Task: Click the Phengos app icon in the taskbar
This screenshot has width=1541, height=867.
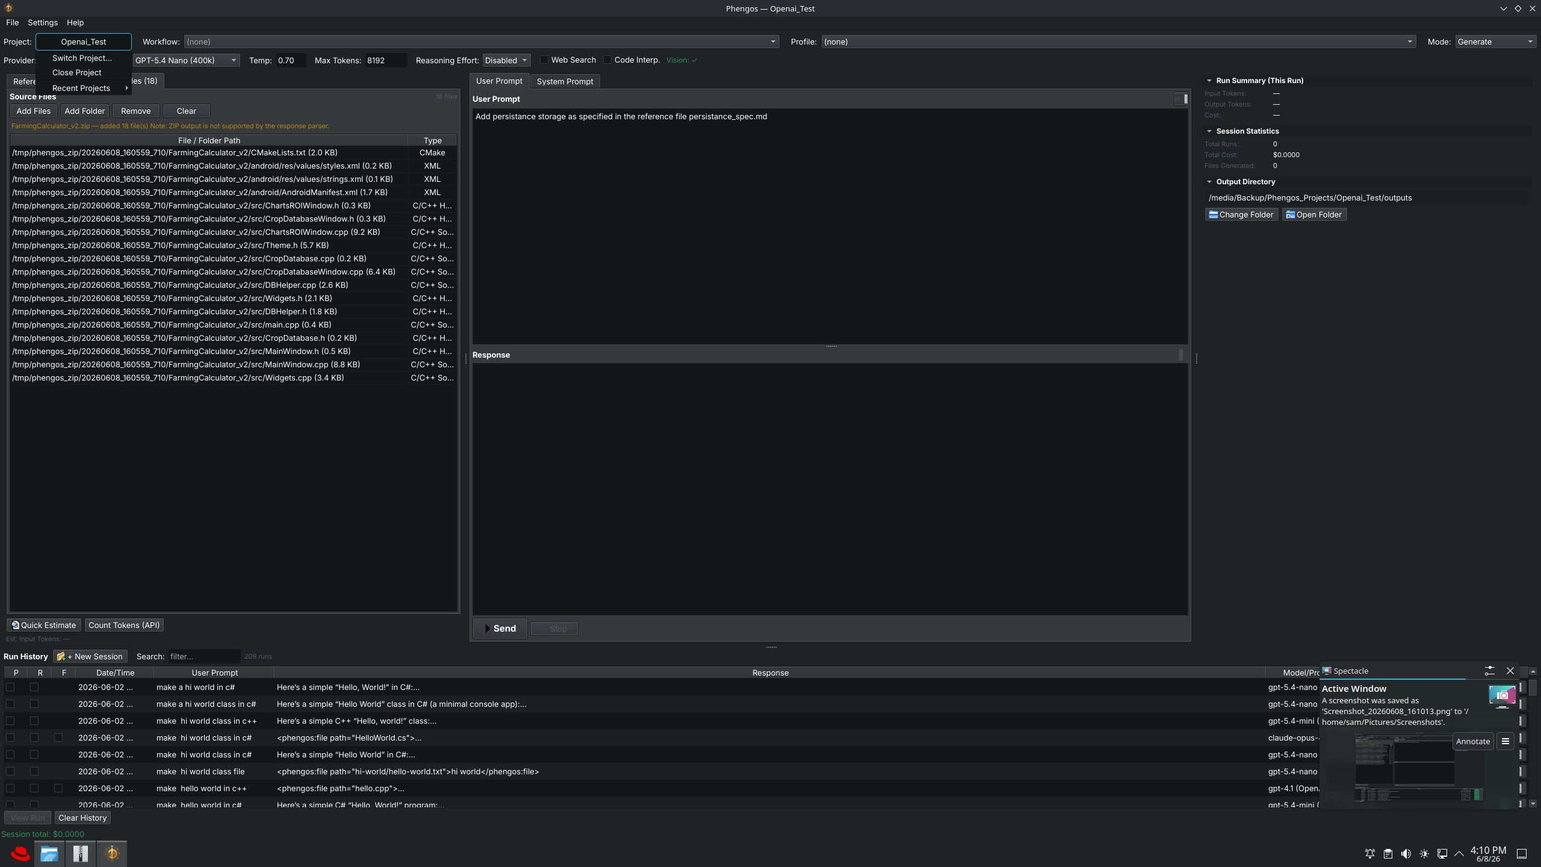Action: point(112,853)
